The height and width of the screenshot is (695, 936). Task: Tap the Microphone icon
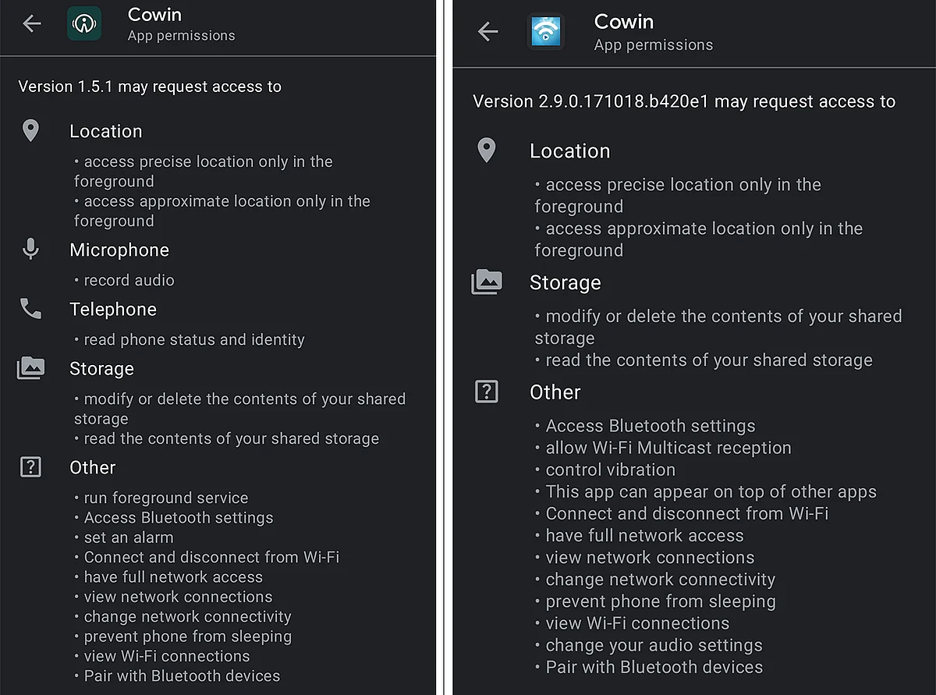tap(30, 250)
